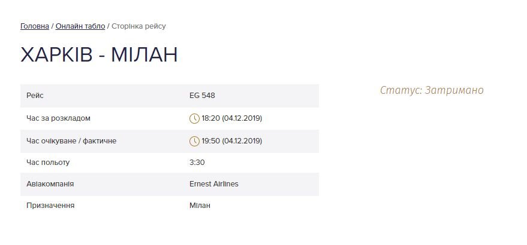
Task: Click the Статус: Затримано status text
Action: (432, 90)
